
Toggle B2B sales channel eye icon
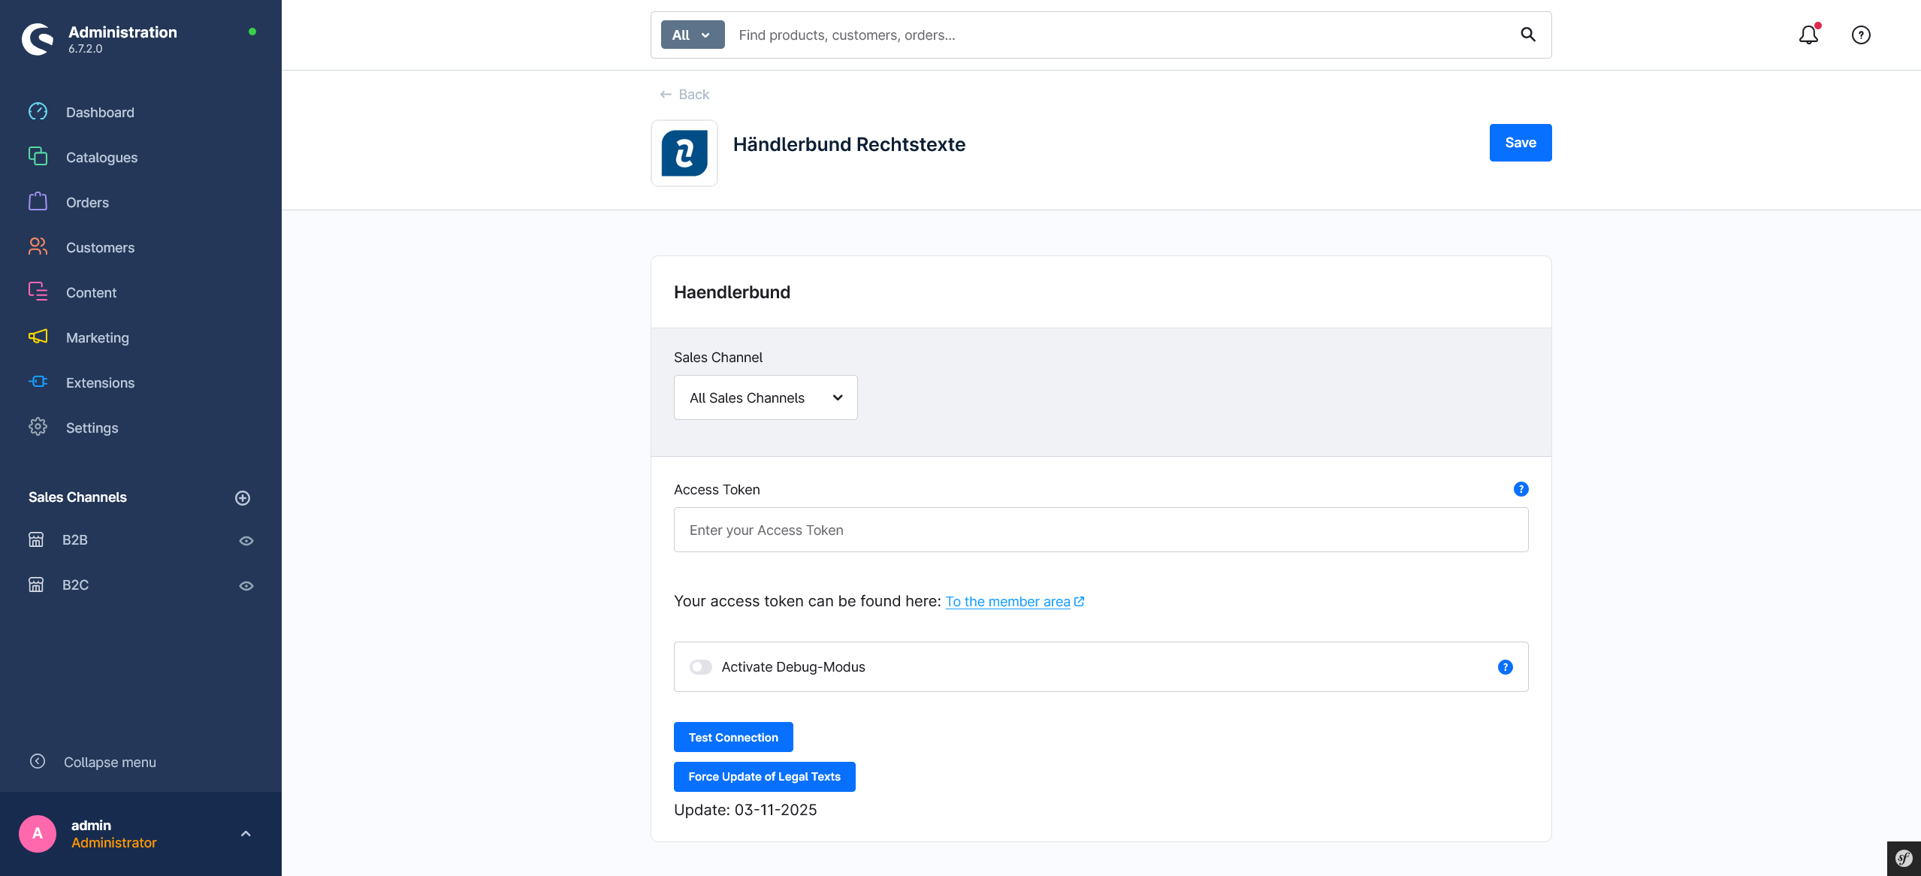point(246,541)
